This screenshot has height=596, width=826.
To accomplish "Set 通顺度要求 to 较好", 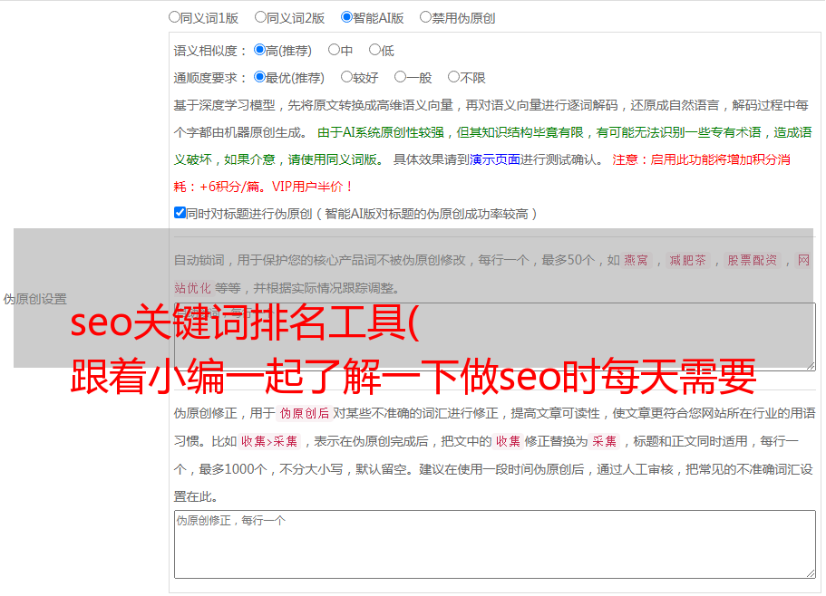I will 346,78.
